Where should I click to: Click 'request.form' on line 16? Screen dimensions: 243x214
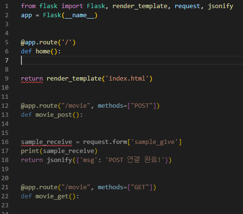point(105,142)
